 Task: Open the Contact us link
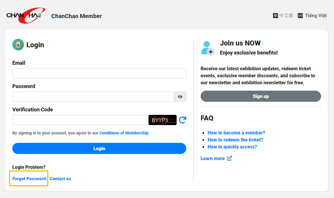60,179
